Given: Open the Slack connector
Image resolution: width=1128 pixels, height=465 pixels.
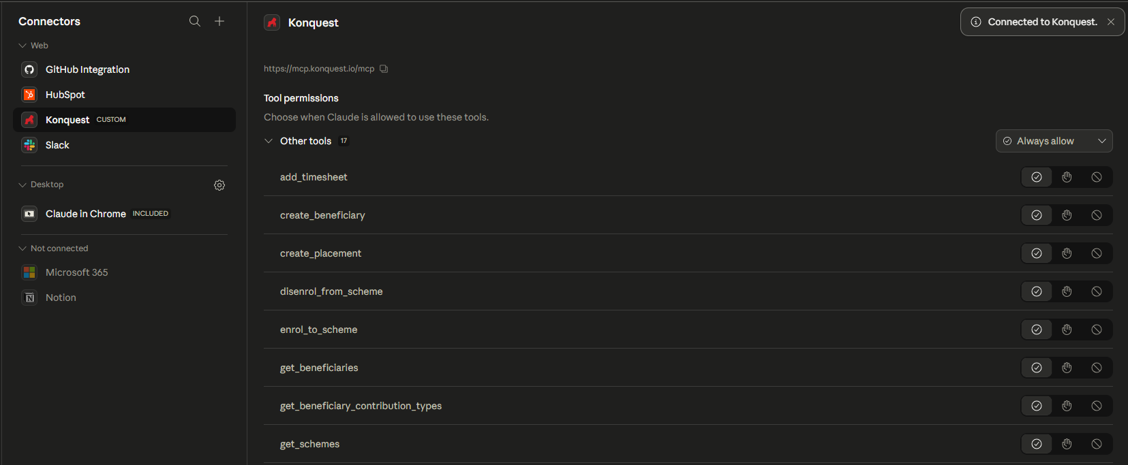Looking at the screenshot, I should point(57,145).
